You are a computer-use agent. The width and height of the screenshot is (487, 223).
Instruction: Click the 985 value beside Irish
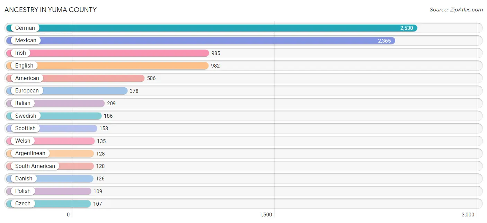[x=216, y=53]
